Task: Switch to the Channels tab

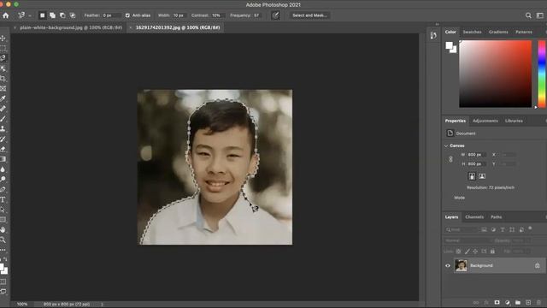Action: (474, 217)
